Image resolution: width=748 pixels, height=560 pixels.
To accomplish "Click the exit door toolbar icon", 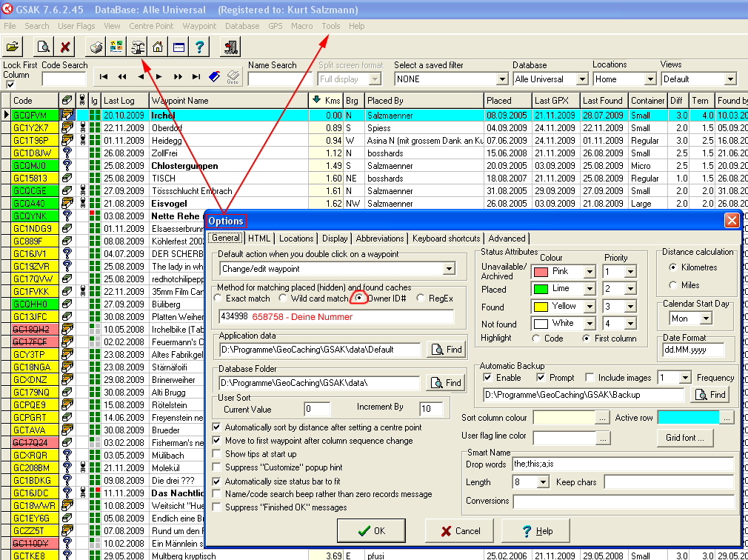I will [230, 47].
